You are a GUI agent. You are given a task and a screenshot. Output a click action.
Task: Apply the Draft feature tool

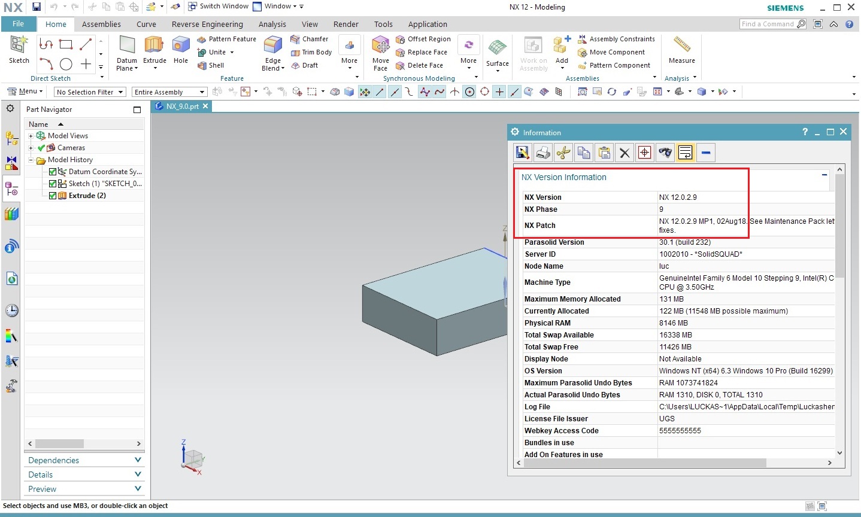point(305,65)
